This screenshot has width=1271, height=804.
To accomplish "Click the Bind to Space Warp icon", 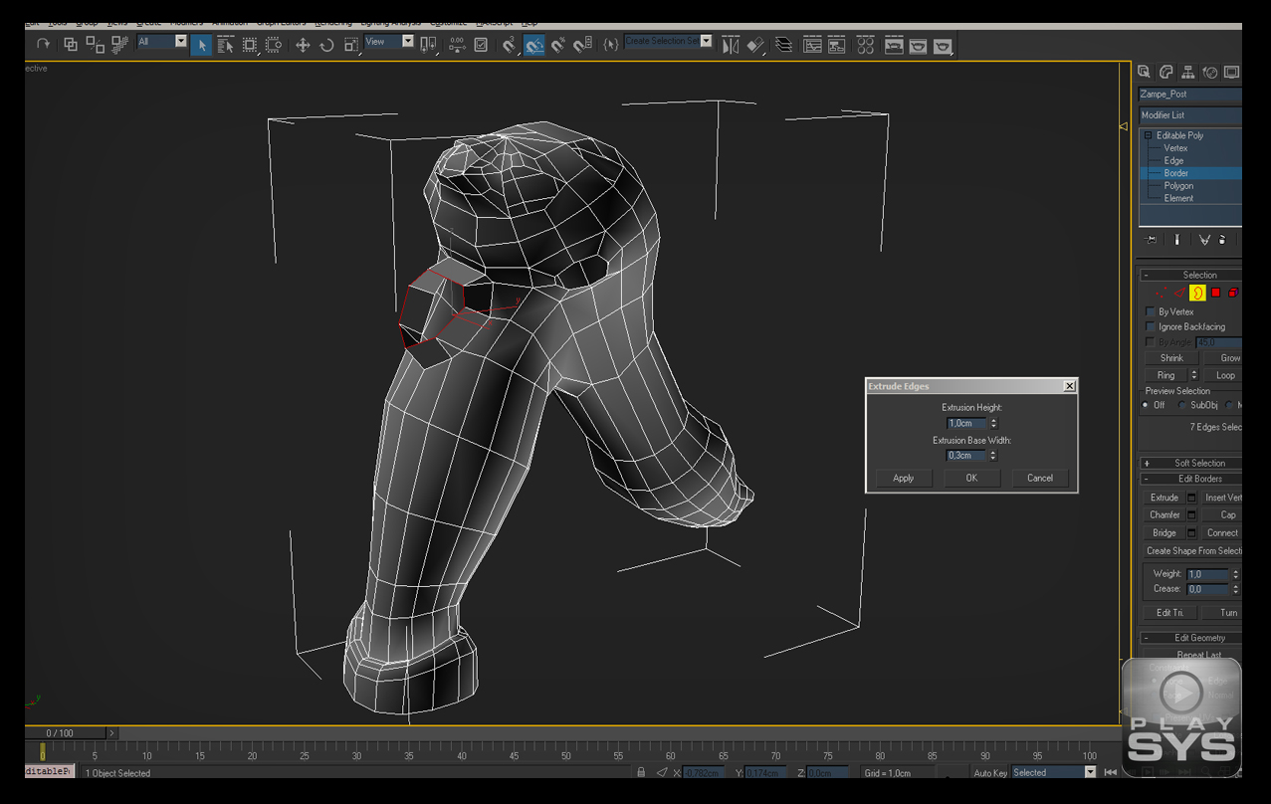I will pos(120,44).
